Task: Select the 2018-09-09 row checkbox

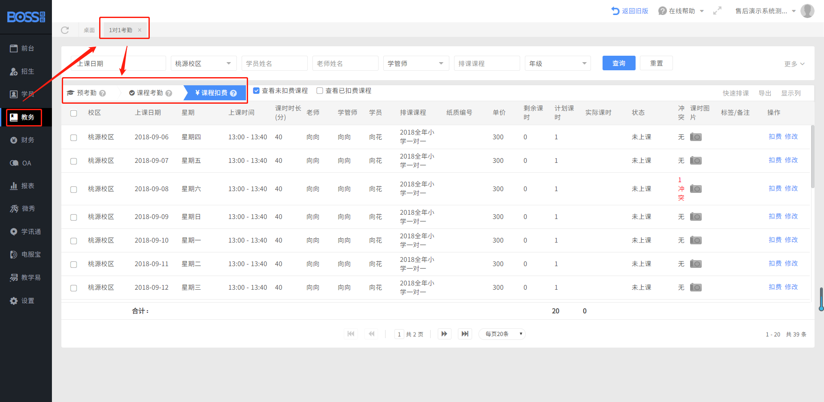Action: tap(74, 217)
